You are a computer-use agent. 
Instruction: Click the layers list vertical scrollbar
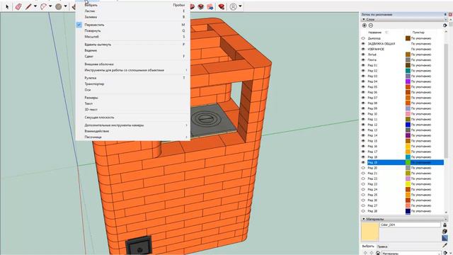(446, 101)
